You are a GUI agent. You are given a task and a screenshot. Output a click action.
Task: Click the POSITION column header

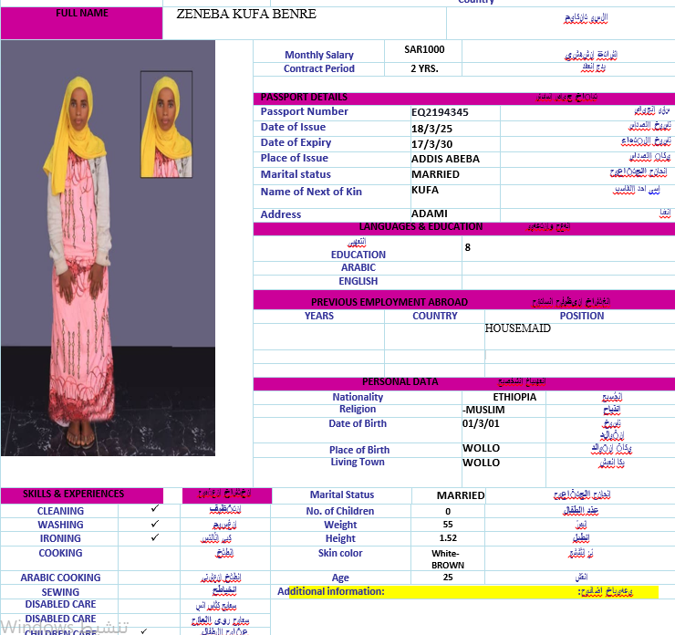tap(582, 316)
